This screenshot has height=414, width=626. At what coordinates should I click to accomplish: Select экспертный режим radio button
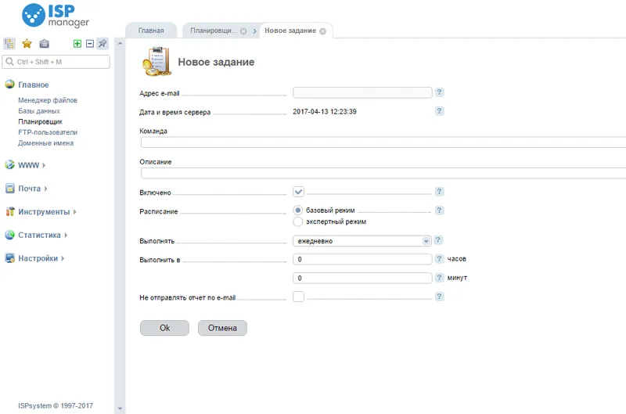tap(298, 221)
